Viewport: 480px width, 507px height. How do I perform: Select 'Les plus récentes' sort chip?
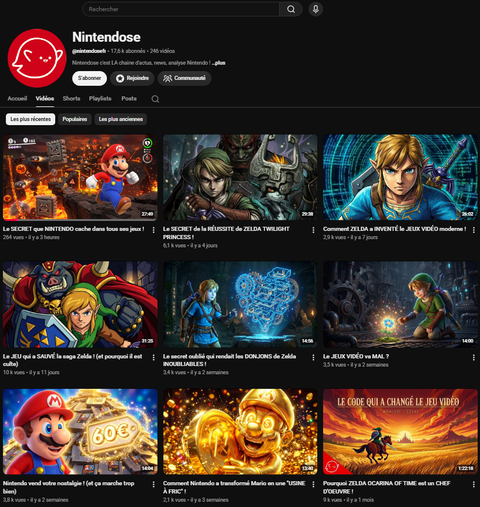coord(31,119)
